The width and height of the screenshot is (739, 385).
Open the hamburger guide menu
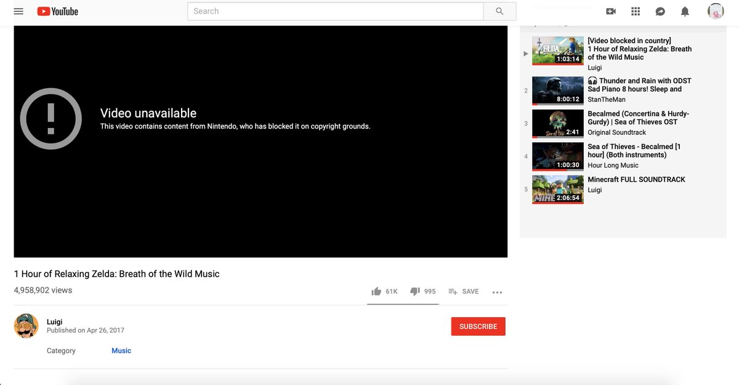coord(18,11)
